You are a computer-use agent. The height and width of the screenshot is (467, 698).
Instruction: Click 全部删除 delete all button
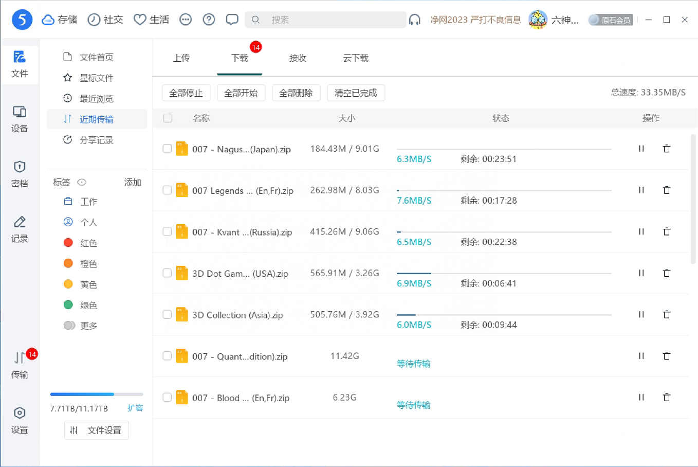tap(296, 93)
